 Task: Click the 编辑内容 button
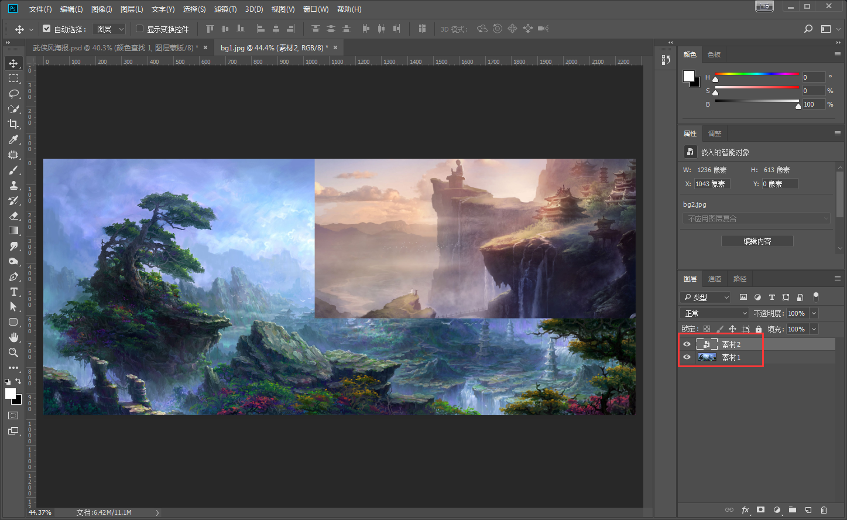point(757,241)
